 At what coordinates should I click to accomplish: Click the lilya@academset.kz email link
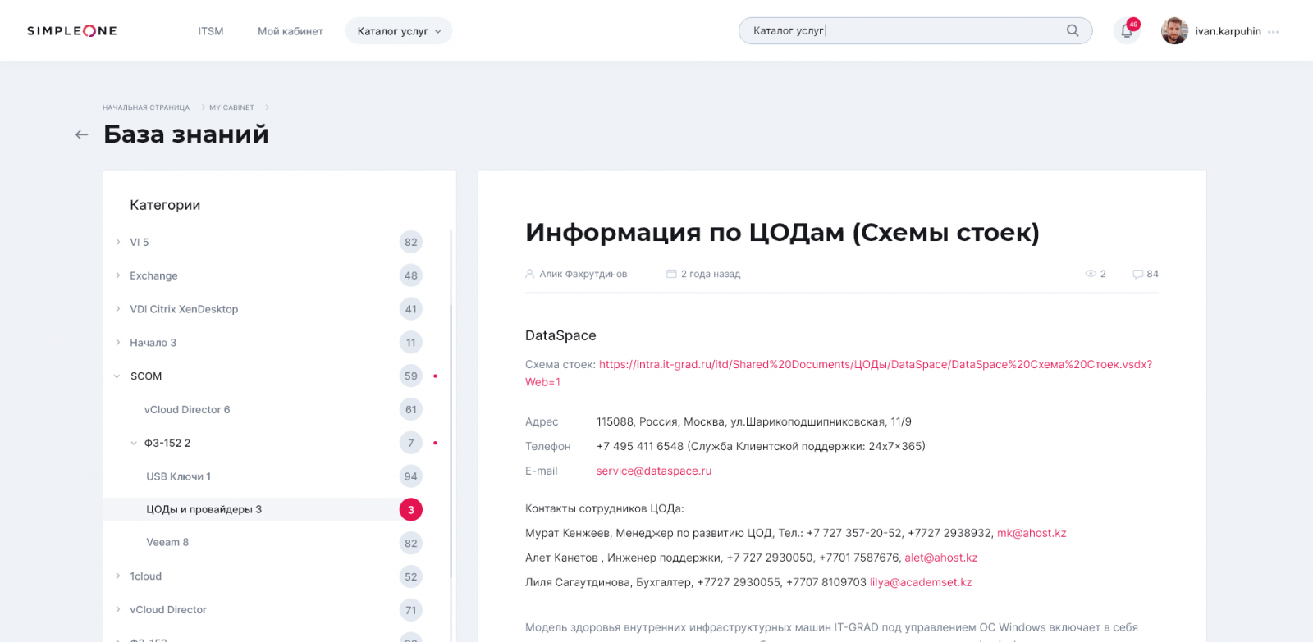921,582
